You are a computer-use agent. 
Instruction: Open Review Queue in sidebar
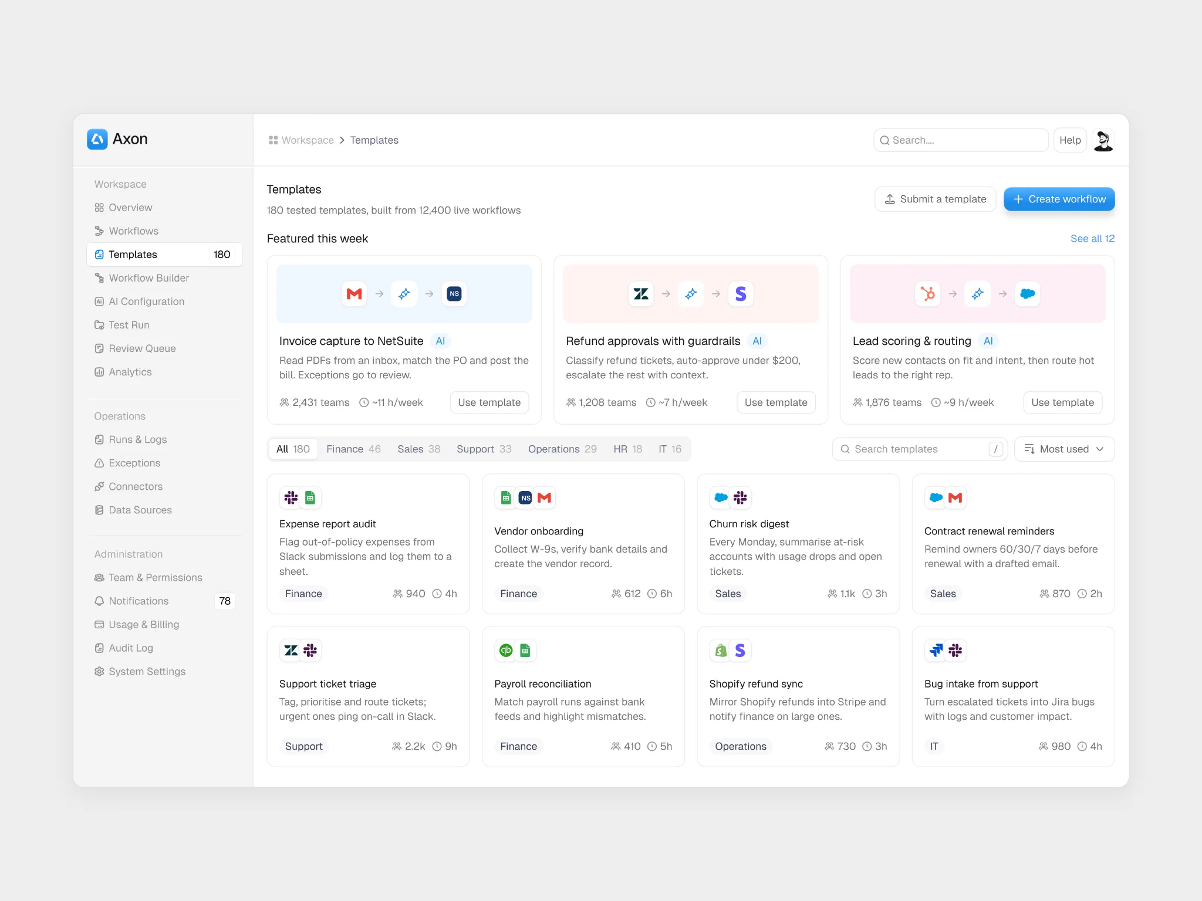coord(164,348)
